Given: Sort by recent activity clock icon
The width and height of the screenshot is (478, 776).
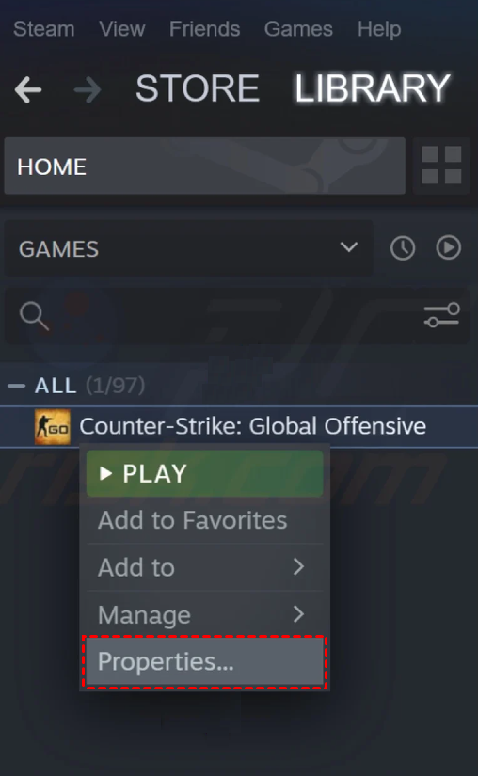Looking at the screenshot, I should (x=403, y=248).
